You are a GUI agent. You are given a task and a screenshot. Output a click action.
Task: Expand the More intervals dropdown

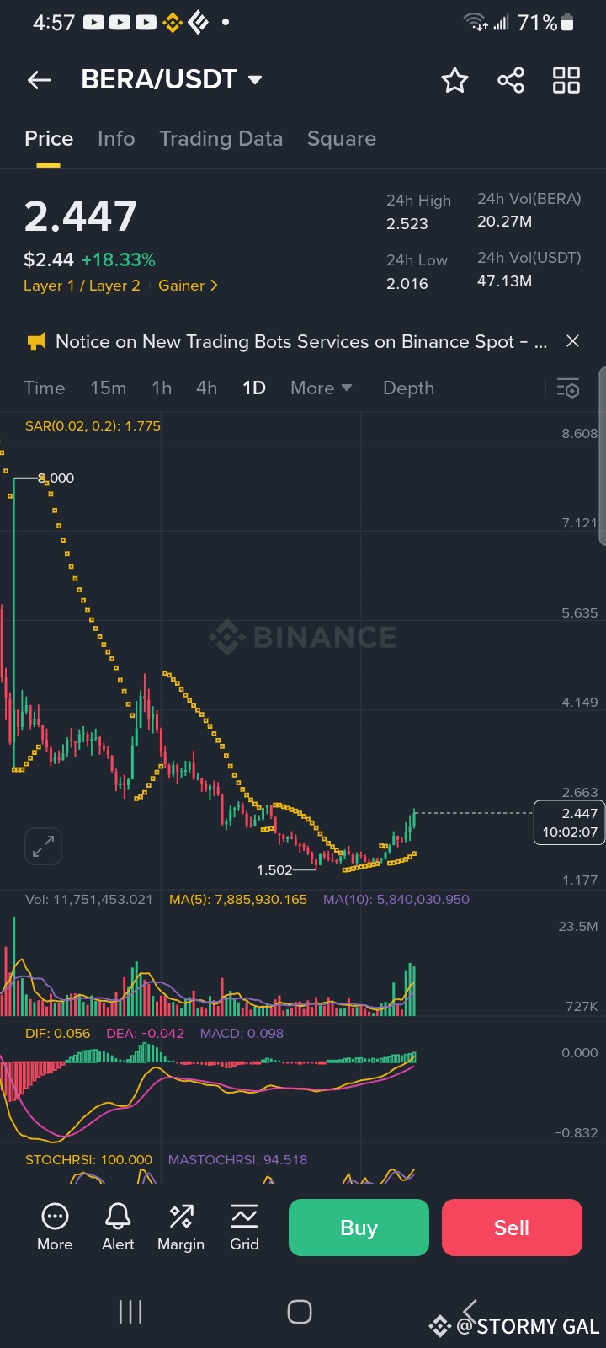coord(321,388)
